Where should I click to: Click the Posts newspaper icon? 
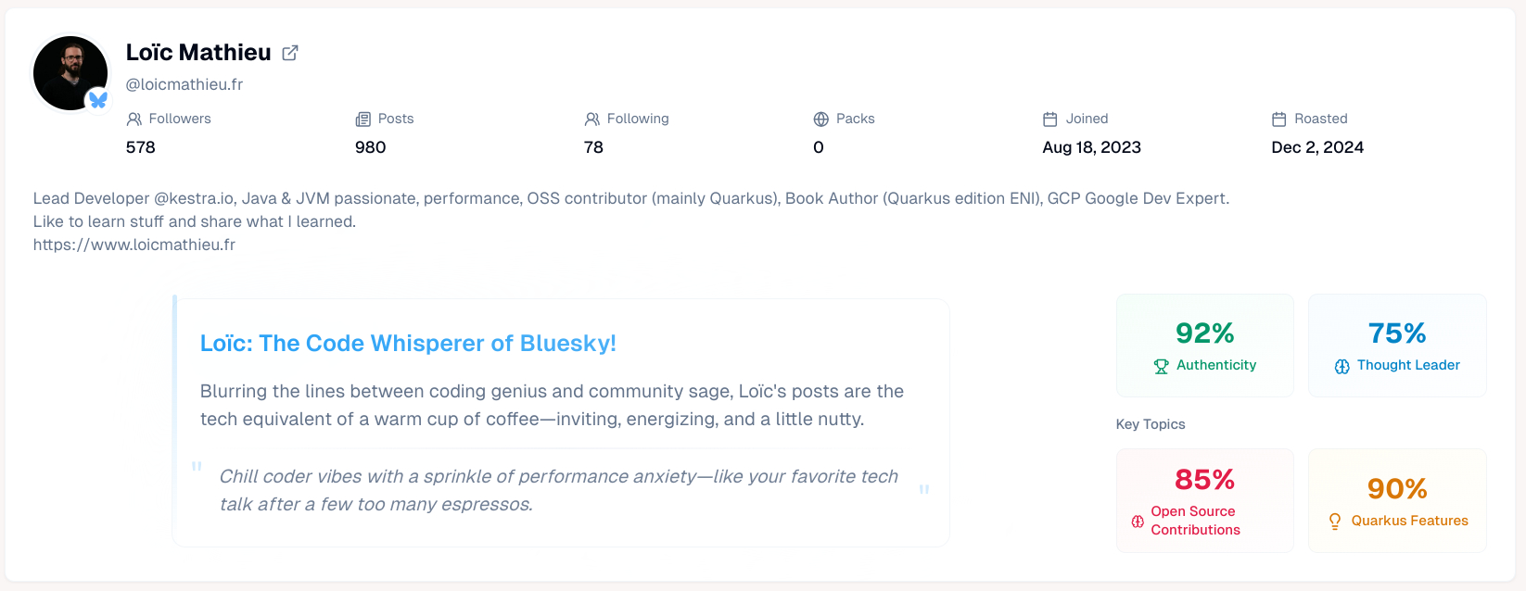coord(363,119)
